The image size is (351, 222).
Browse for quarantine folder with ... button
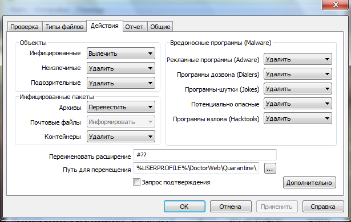(270, 168)
